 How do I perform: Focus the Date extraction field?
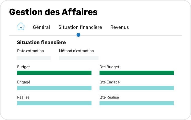click(34, 58)
